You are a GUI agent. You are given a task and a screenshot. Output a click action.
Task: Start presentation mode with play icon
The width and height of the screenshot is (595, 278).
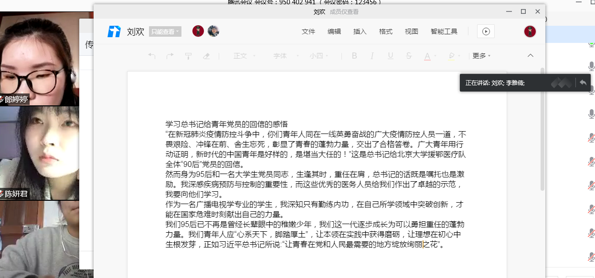tap(486, 31)
